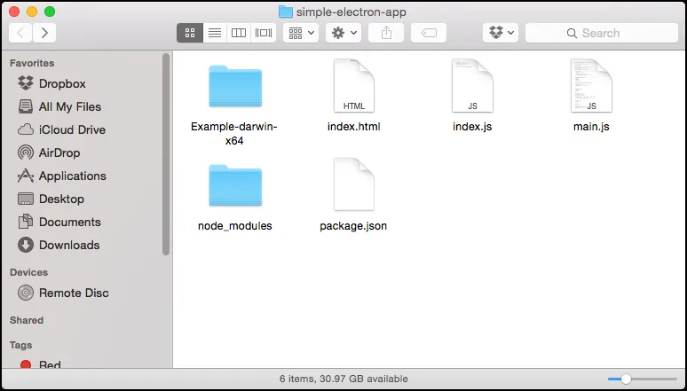
Task: Switch to list view
Action: (215, 33)
